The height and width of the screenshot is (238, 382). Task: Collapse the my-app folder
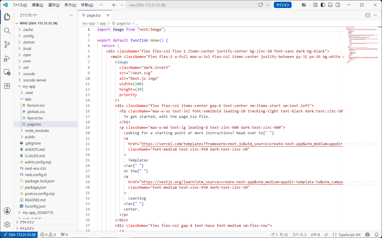point(46,86)
